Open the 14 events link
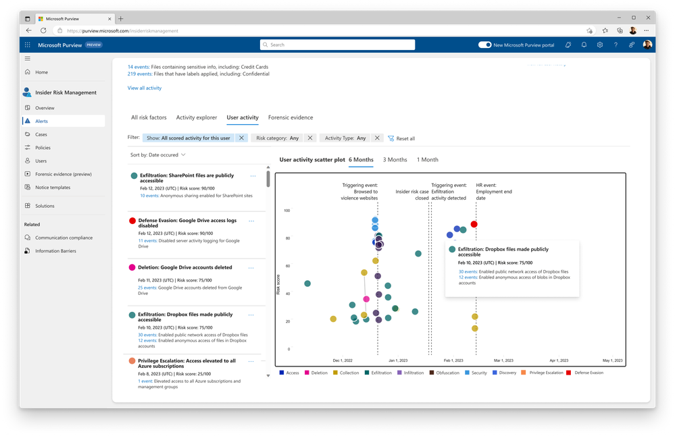Image resolution: width=675 pixels, height=436 pixels. (x=139, y=67)
